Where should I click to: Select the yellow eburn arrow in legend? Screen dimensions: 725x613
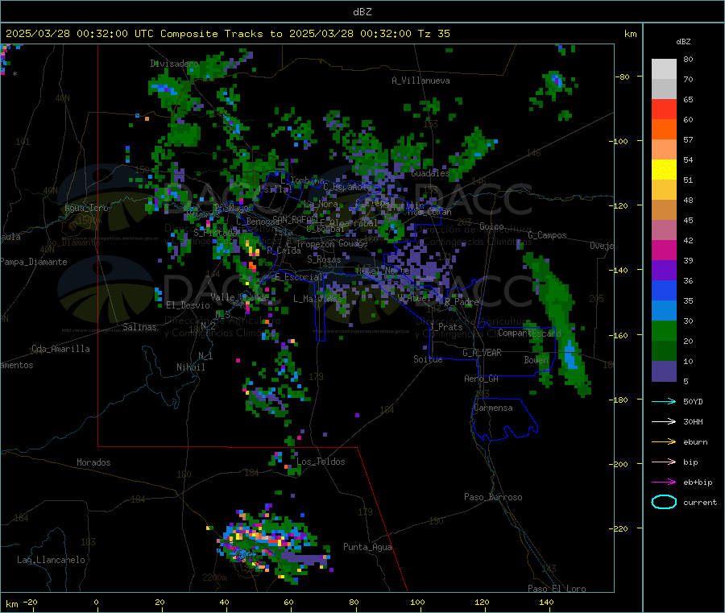[x=664, y=442]
